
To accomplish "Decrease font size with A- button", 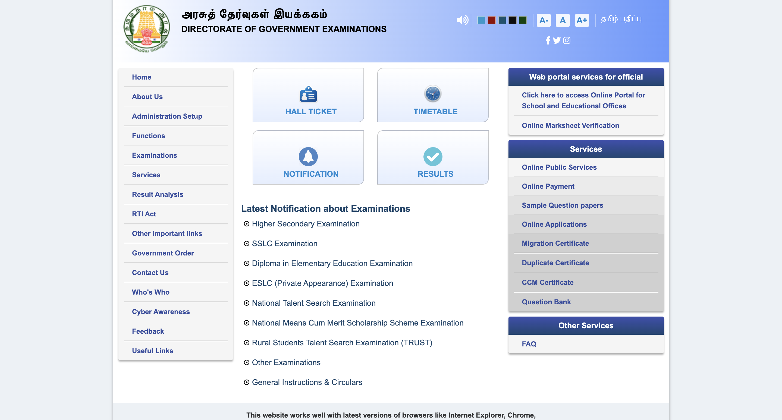I will click(x=544, y=20).
